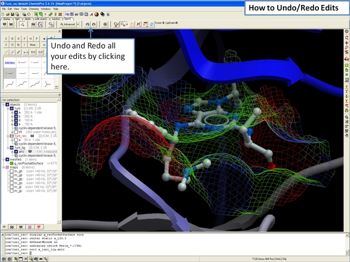
Task: Click the Undo edit arrow icon
Action: (x=88, y=24)
